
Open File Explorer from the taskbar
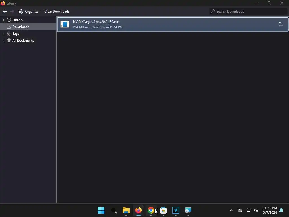(x=126, y=210)
